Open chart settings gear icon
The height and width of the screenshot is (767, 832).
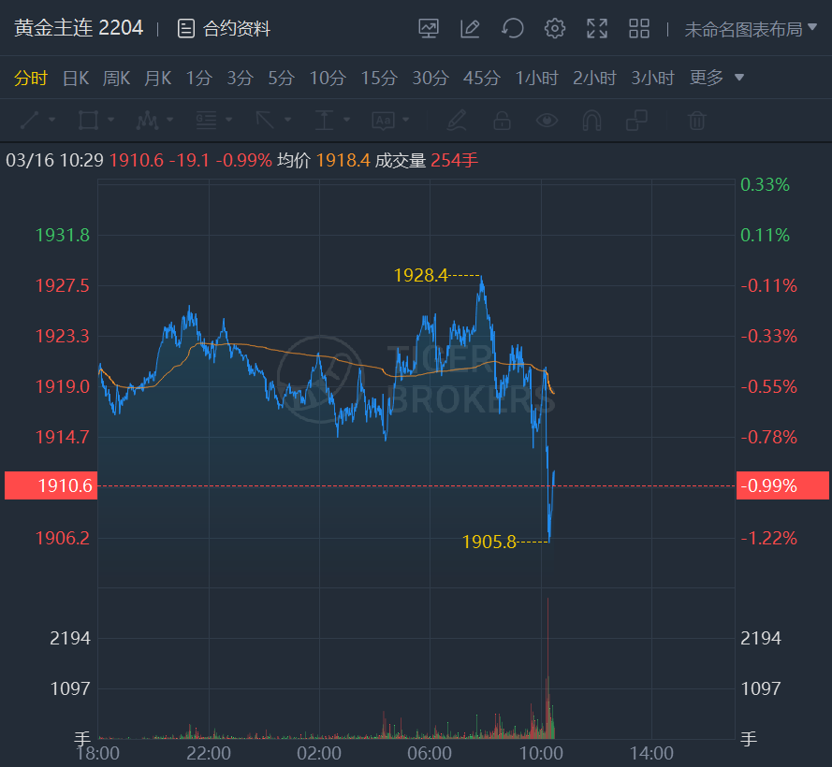(555, 29)
